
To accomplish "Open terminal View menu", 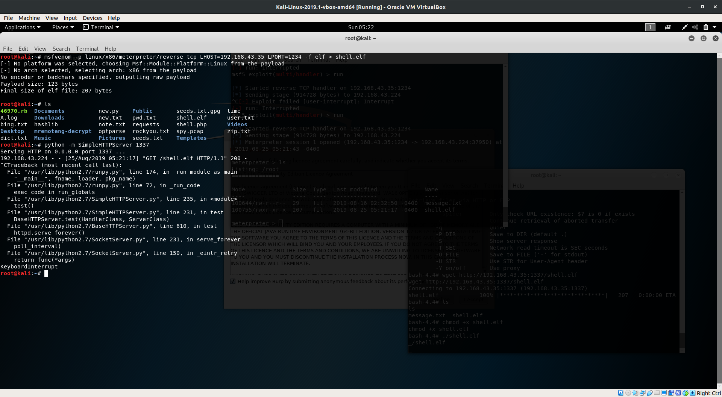I will pos(40,48).
